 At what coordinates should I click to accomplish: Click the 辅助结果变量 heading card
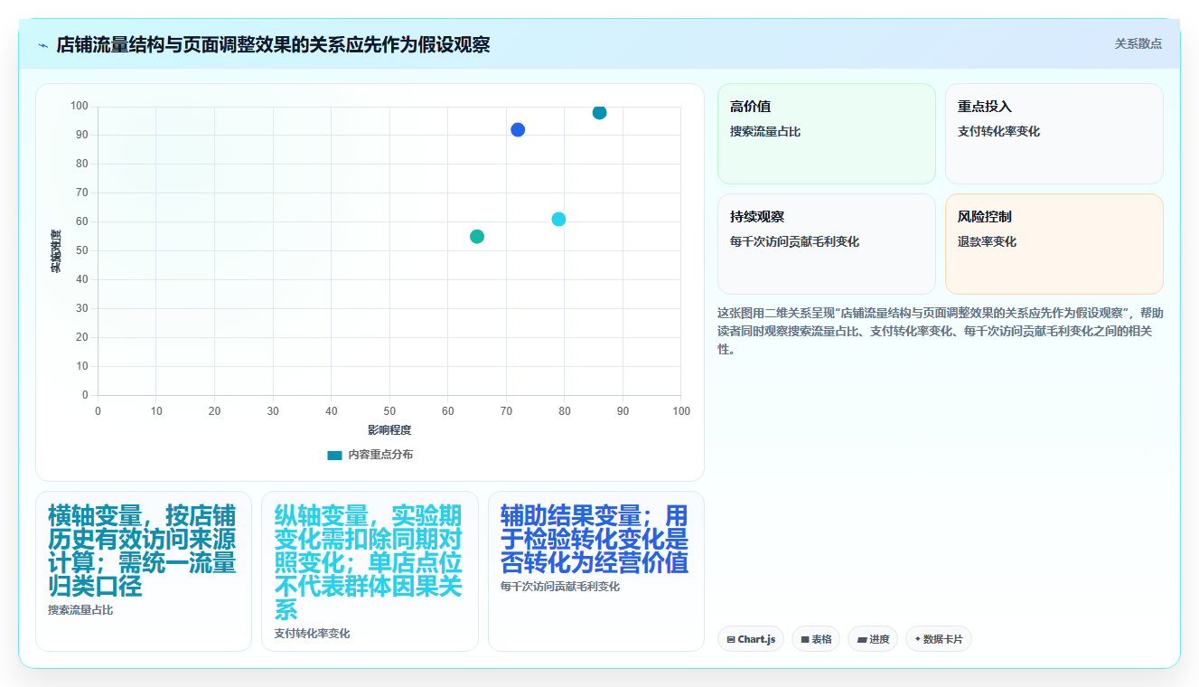click(x=595, y=570)
